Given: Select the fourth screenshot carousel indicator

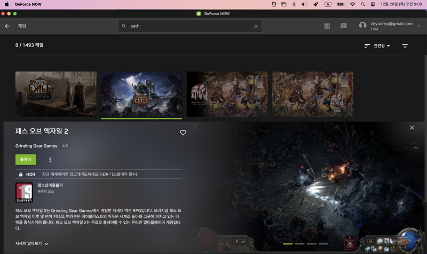Looking at the screenshot, I should pyautogui.click(x=323, y=244).
